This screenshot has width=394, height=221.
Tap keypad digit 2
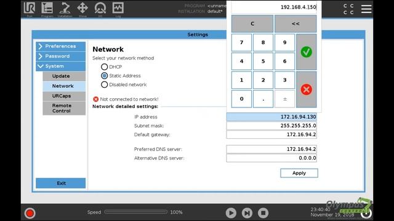pos(263,80)
